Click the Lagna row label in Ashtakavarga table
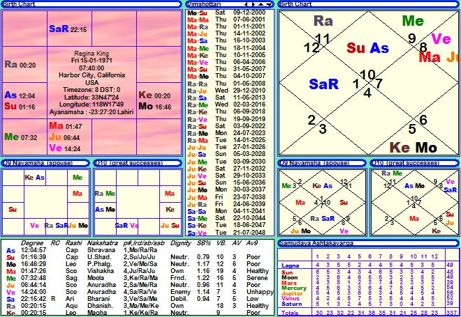 click(290, 265)
